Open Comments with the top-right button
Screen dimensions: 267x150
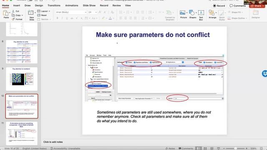click(237, 6)
